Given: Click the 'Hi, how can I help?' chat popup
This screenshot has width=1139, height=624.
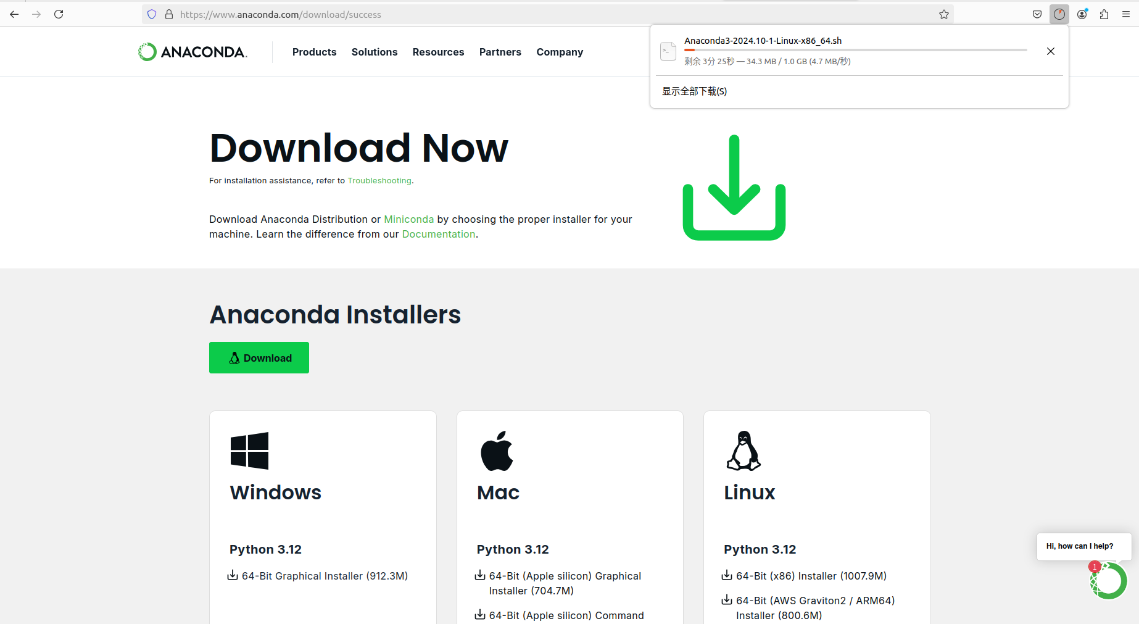Looking at the screenshot, I should click(1084, 546).
